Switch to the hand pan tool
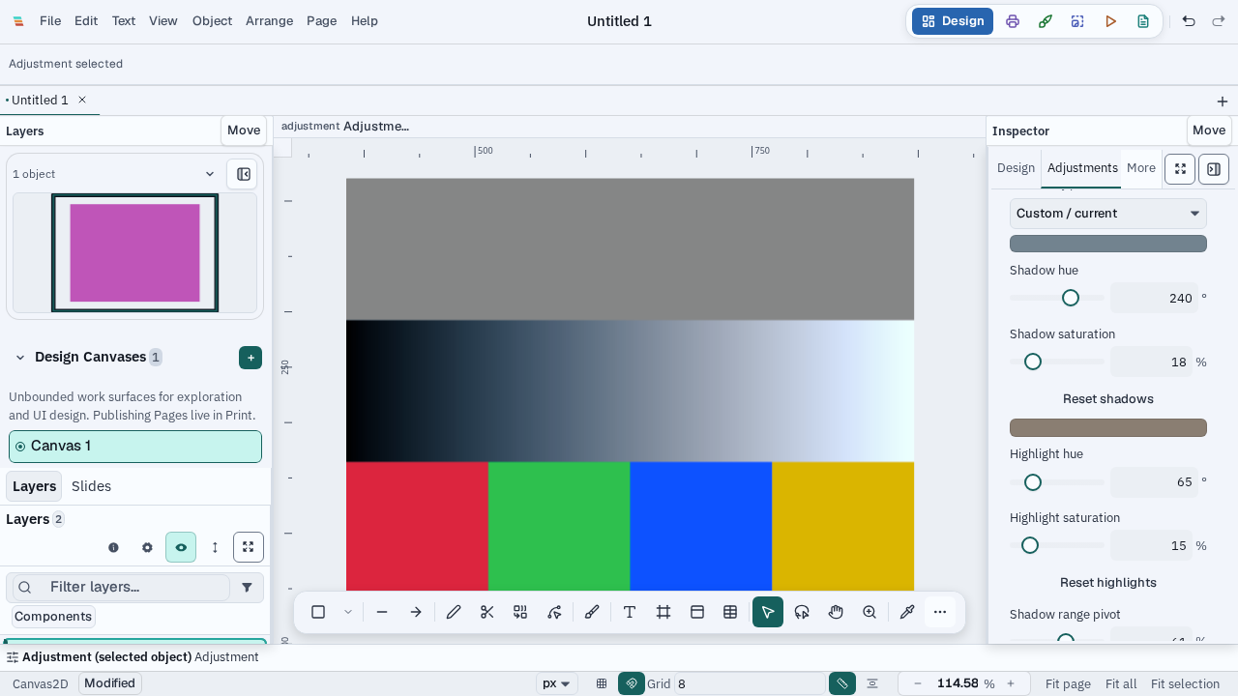Screen dimensions: 1238x696 click(x=836, y=612)
